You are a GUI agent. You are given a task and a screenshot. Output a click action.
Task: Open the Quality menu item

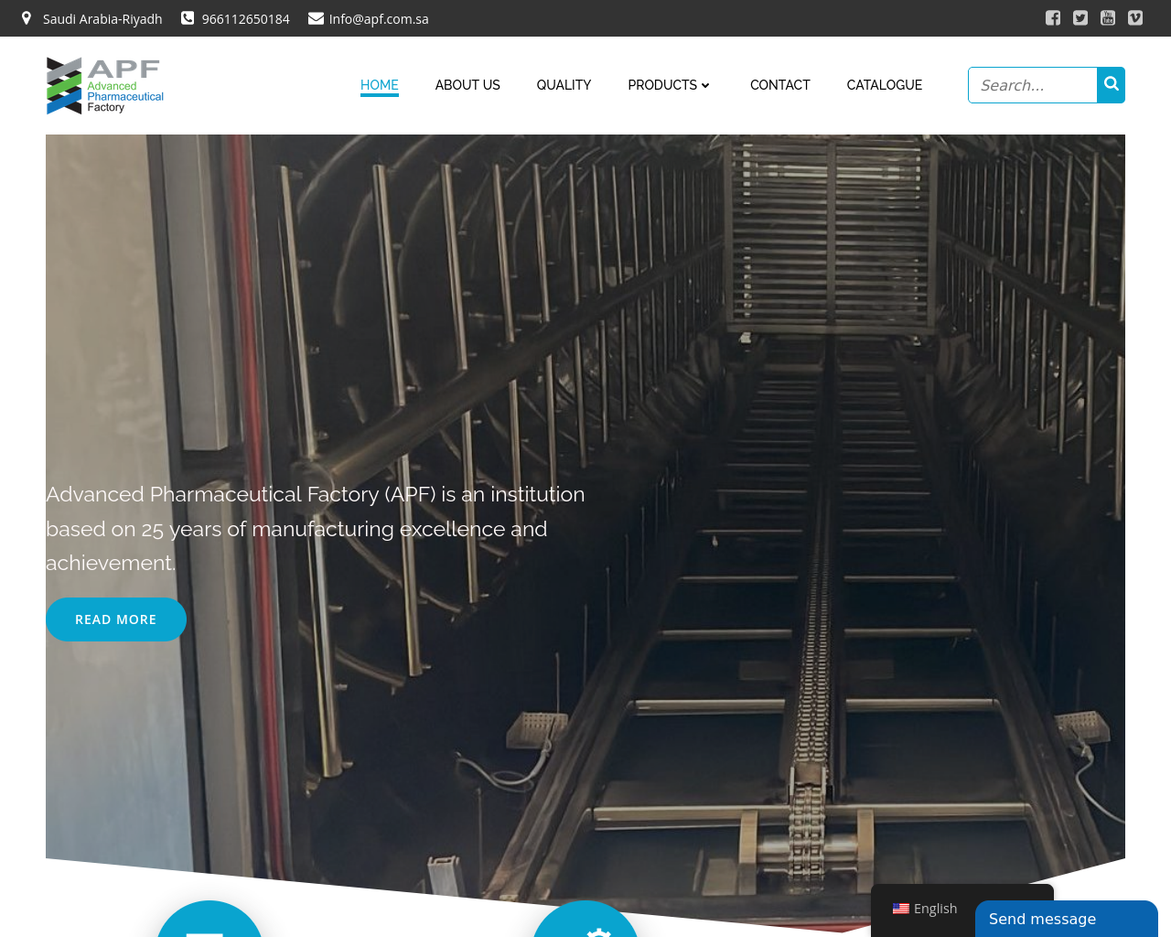point(564,85)
